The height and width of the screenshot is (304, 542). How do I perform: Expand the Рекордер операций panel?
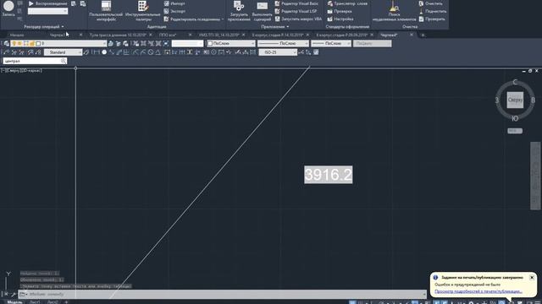[x=44, y=26]
